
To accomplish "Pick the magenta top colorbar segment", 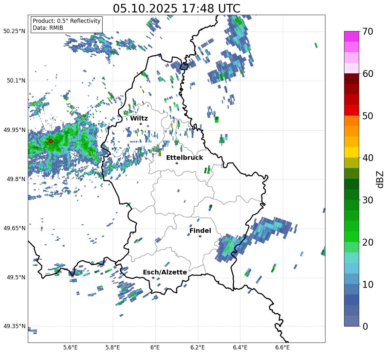I will pos(351,37).
